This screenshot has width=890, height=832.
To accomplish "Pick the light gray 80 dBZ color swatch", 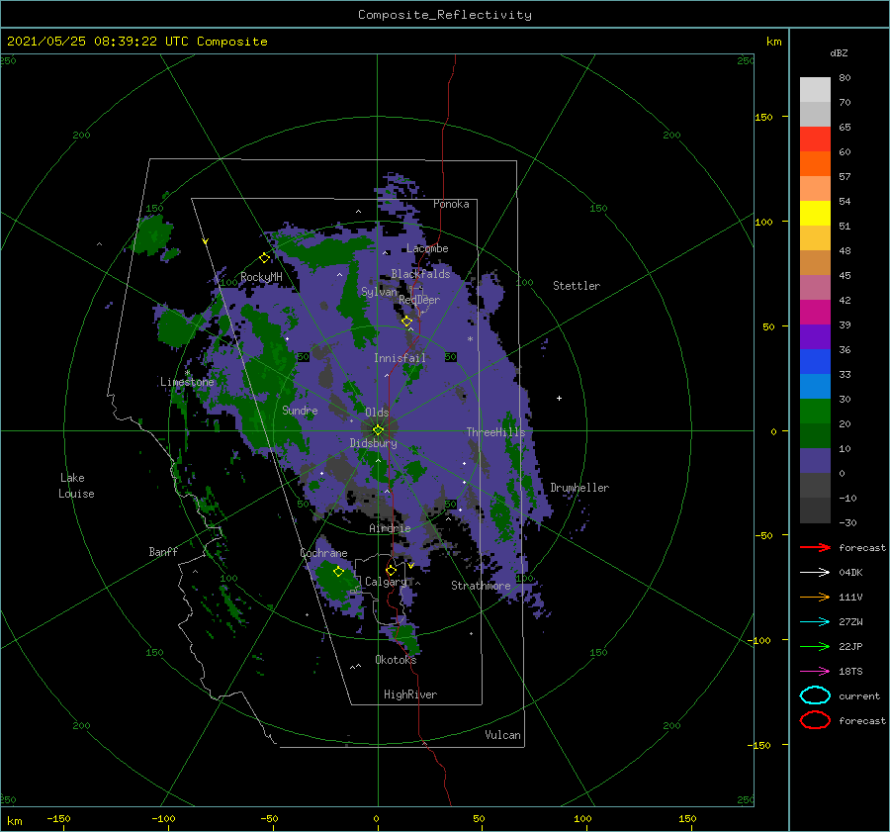I will pos(815,89).
